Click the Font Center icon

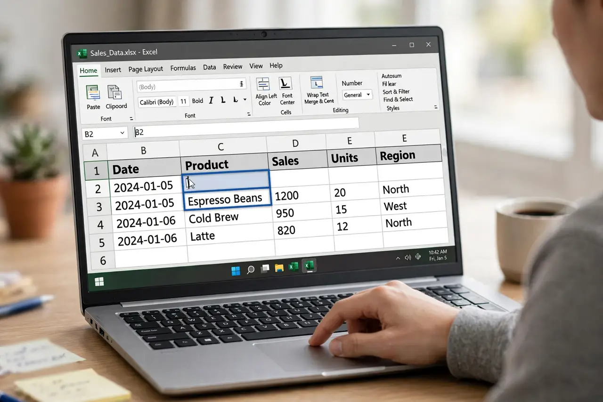285,84
